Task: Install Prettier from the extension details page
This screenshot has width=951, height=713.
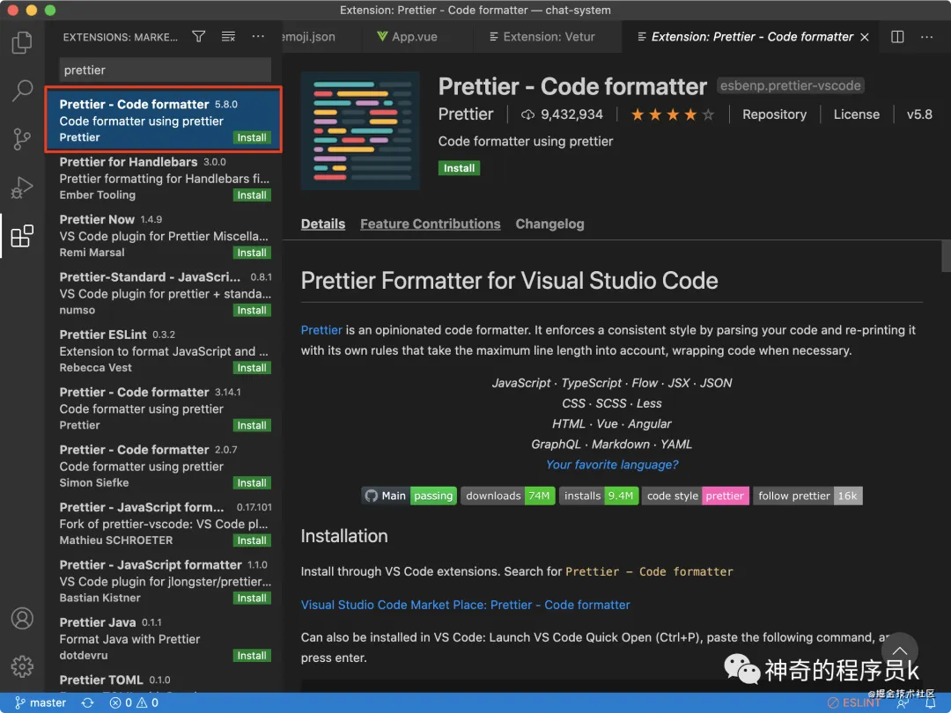Action: 459,168
